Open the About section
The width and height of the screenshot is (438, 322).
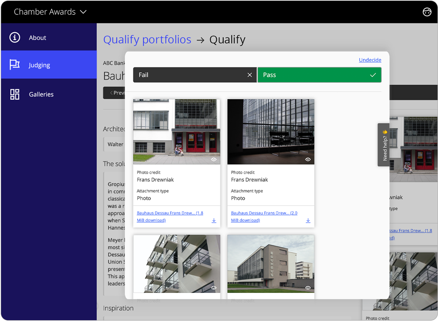[x=37, y=37]
